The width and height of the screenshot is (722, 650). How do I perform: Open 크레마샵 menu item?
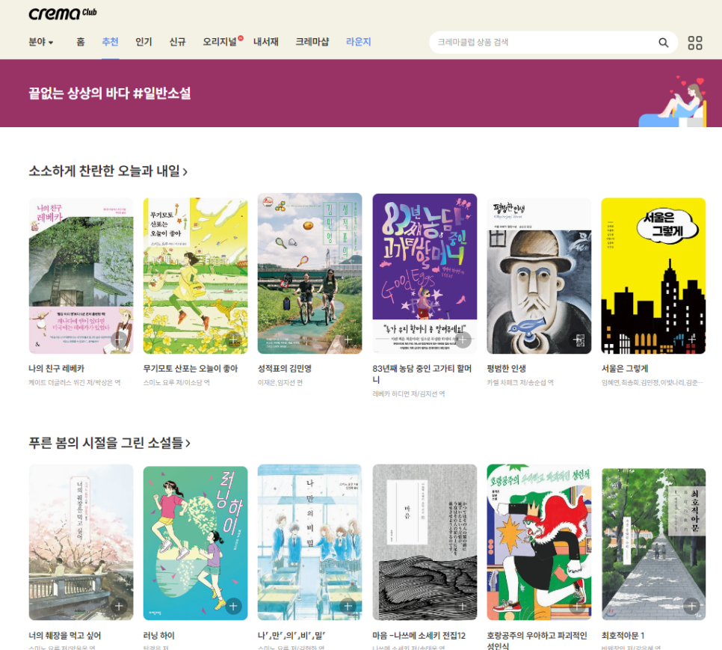[x=312, y=42]
